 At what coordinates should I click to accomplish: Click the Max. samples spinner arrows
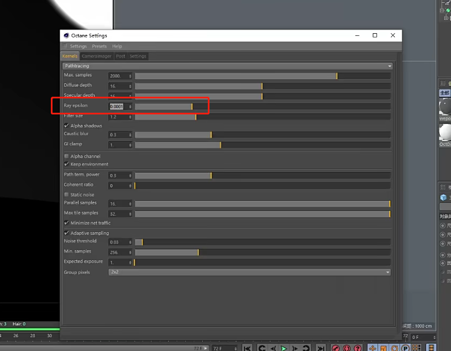point(130,76)
